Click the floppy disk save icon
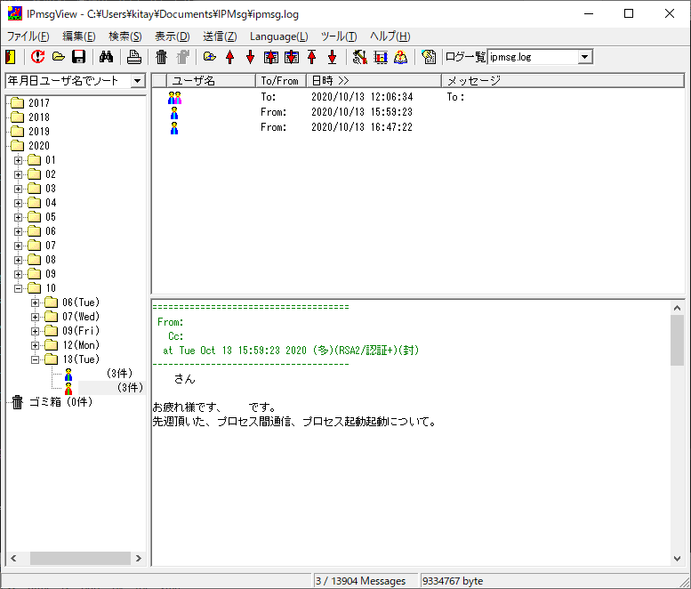This screenshot has height=589, width=691. pos(78,57)
